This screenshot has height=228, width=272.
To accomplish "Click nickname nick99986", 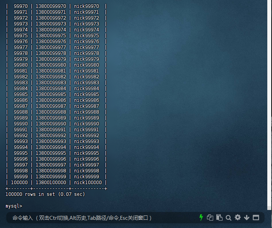I will click(x=87, y=100).
